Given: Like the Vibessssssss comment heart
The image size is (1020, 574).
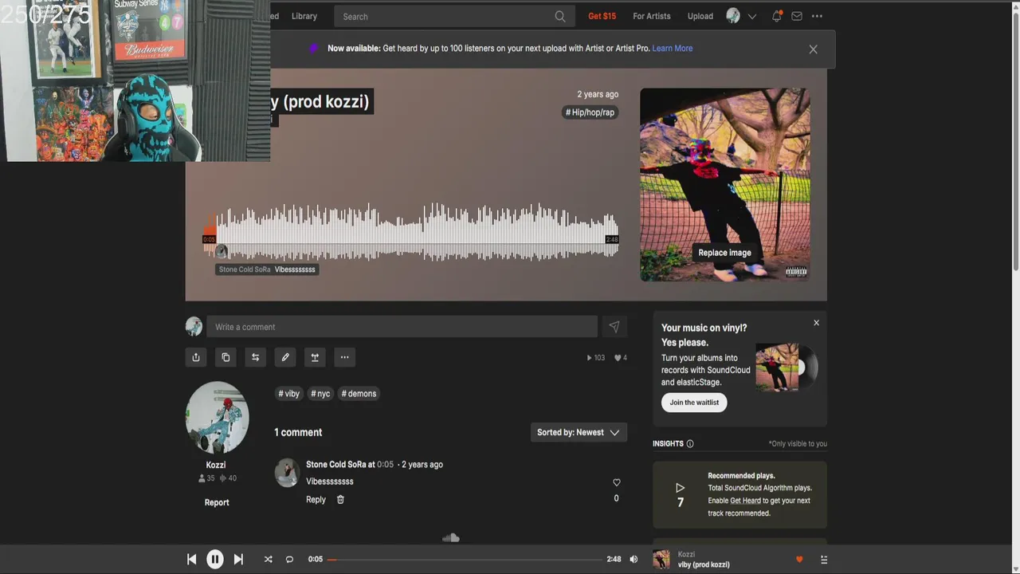Looking at the screenshot, I should point(616,482).
